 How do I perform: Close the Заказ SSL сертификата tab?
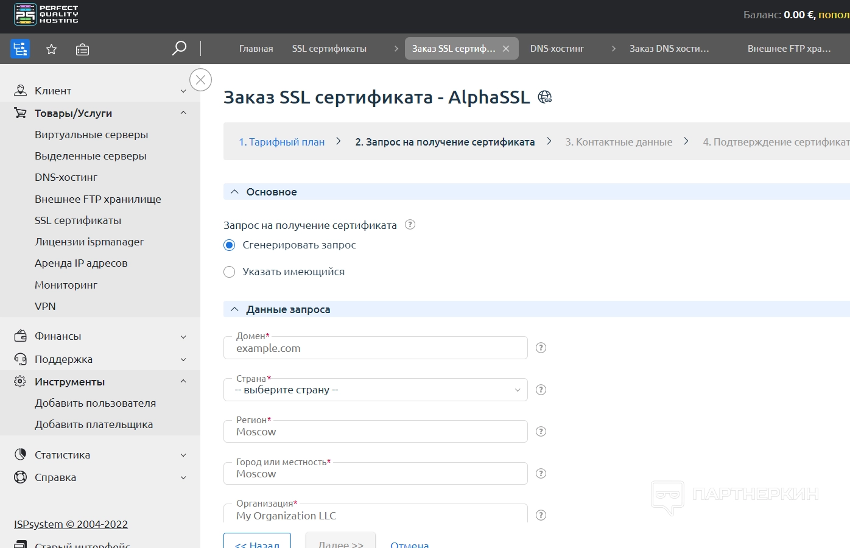(x=506, y=49)
